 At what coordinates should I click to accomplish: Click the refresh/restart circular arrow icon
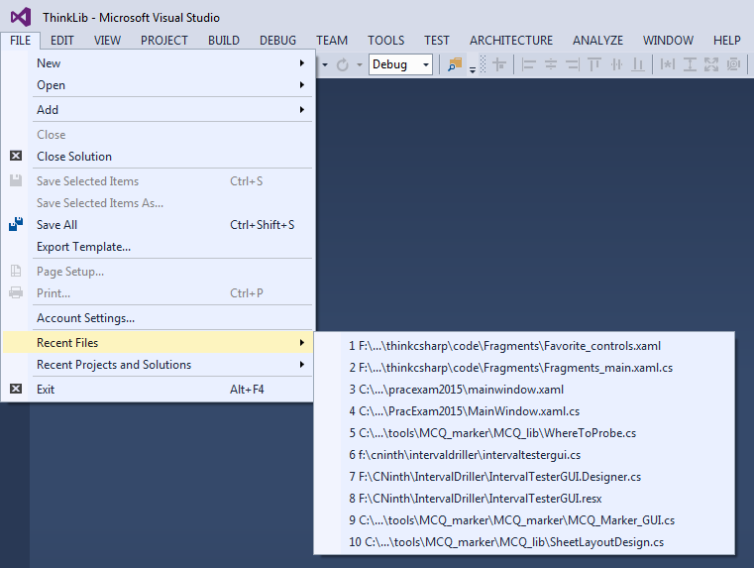pyautogui.click(x=343, y=64)
